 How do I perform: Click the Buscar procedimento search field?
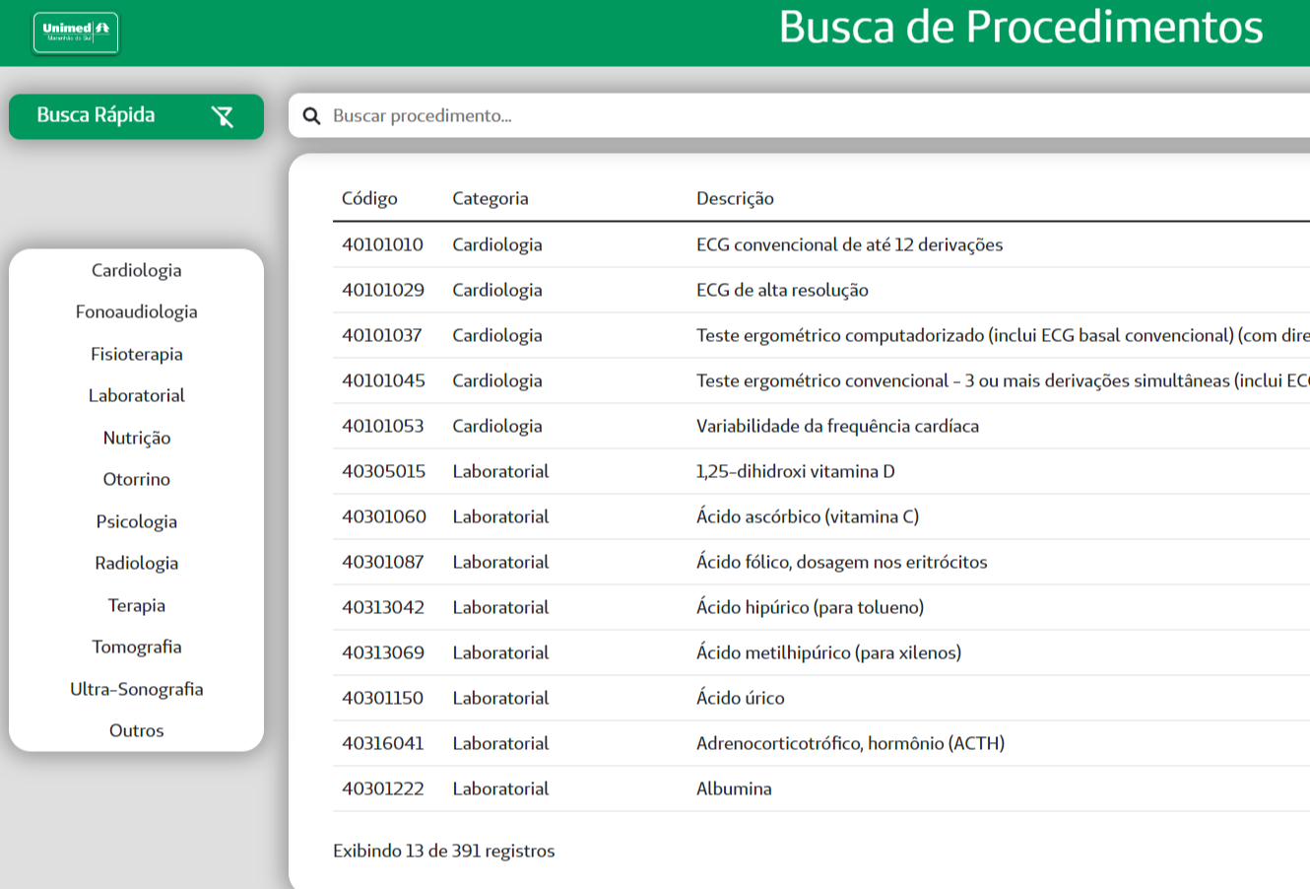788,116
